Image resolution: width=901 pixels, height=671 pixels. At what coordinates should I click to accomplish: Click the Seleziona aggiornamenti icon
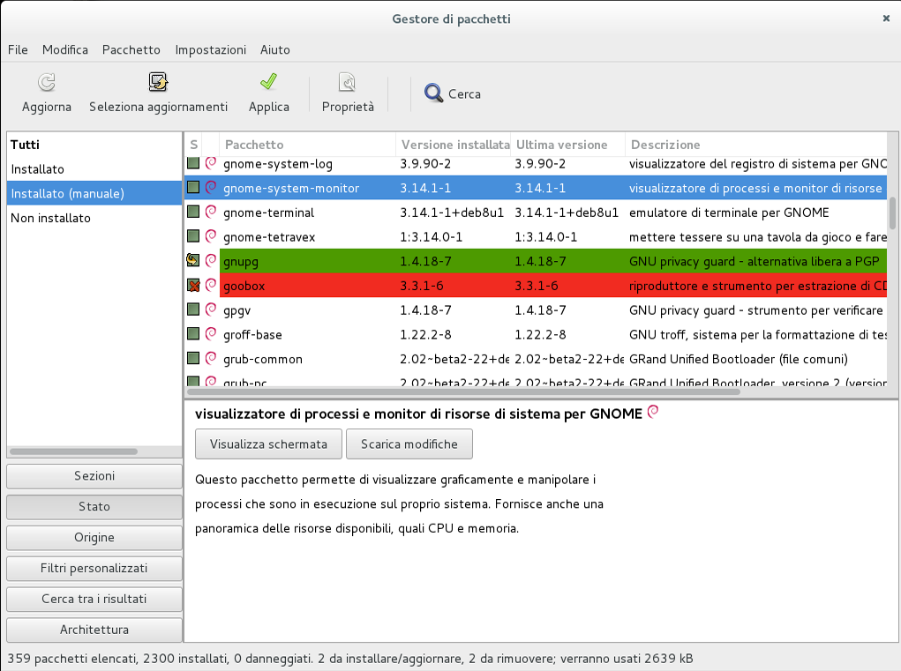click(x=158, y=83)
